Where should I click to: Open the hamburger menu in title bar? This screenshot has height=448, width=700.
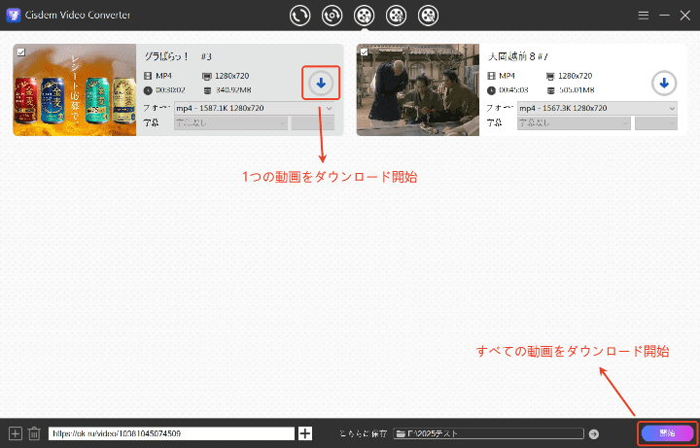click(x=643, y=17)
